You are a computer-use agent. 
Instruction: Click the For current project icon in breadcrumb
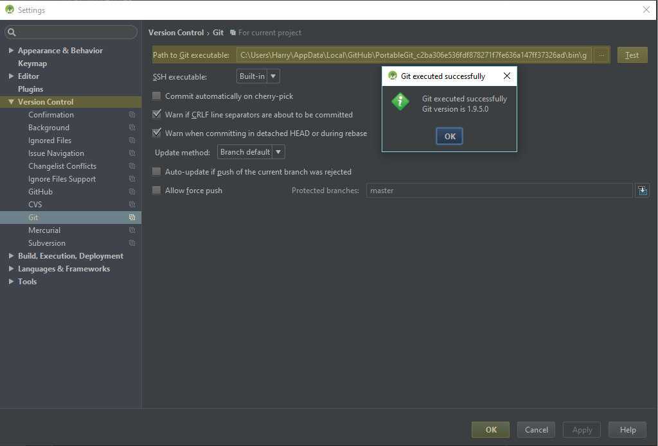pyautogui.click(x=233, y=32)
